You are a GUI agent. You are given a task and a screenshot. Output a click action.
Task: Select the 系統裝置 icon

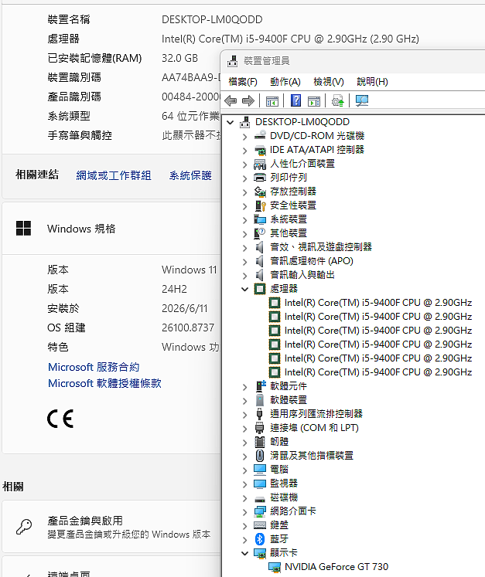coord(260,219)
